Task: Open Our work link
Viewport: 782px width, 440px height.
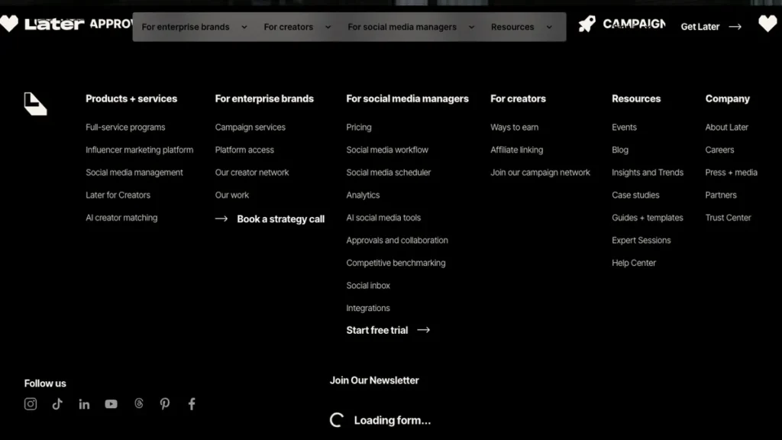Action: (x=232, y=195)
